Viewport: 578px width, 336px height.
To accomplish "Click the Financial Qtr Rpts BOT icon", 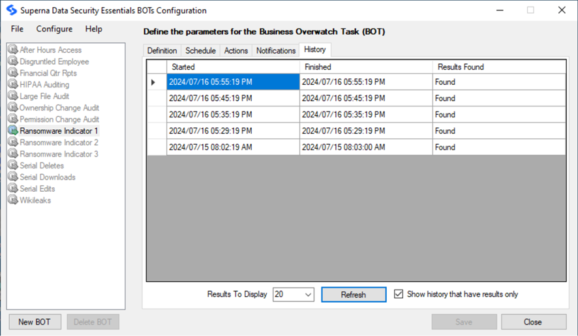I will [x=13, y=72].
